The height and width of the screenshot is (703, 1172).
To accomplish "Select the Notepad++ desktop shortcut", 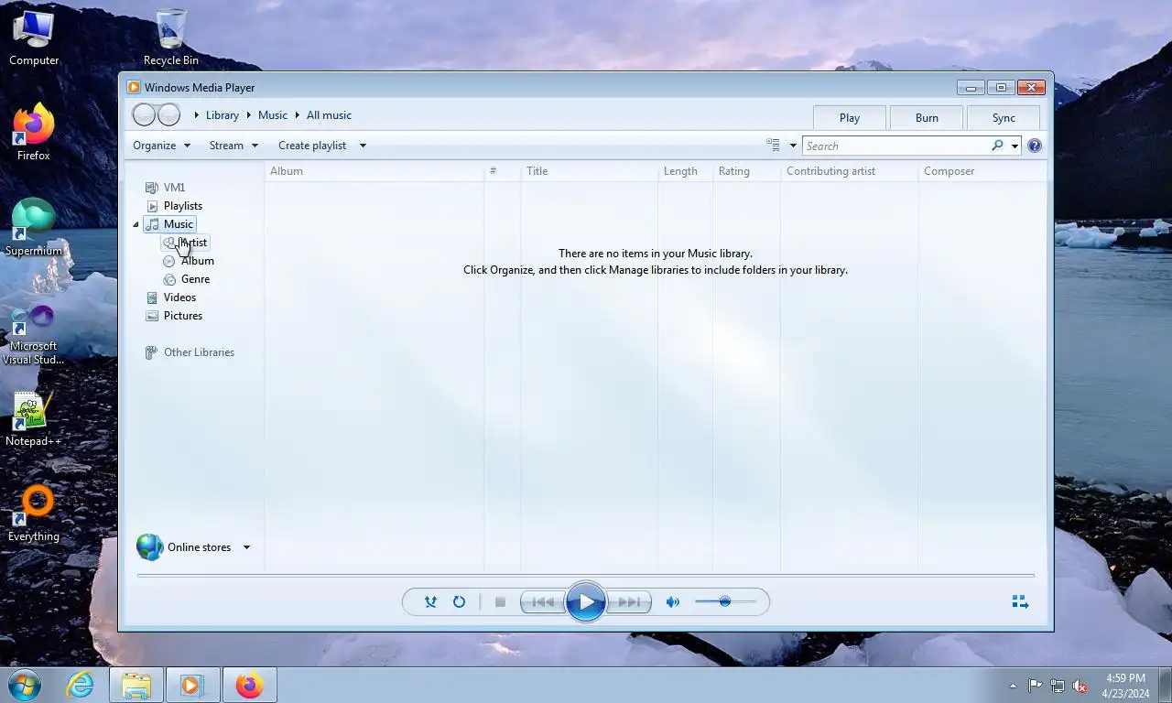I will [33, 420].
